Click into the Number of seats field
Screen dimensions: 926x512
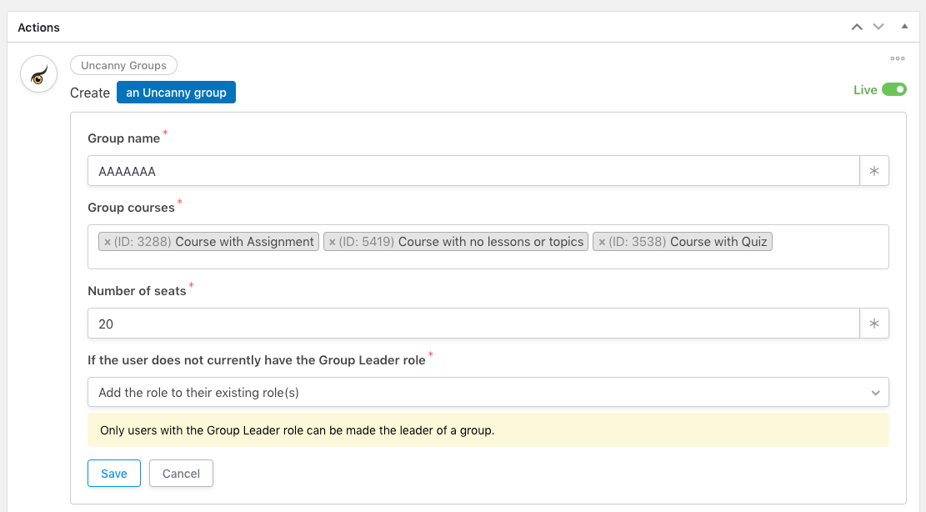tap(473, 323)
